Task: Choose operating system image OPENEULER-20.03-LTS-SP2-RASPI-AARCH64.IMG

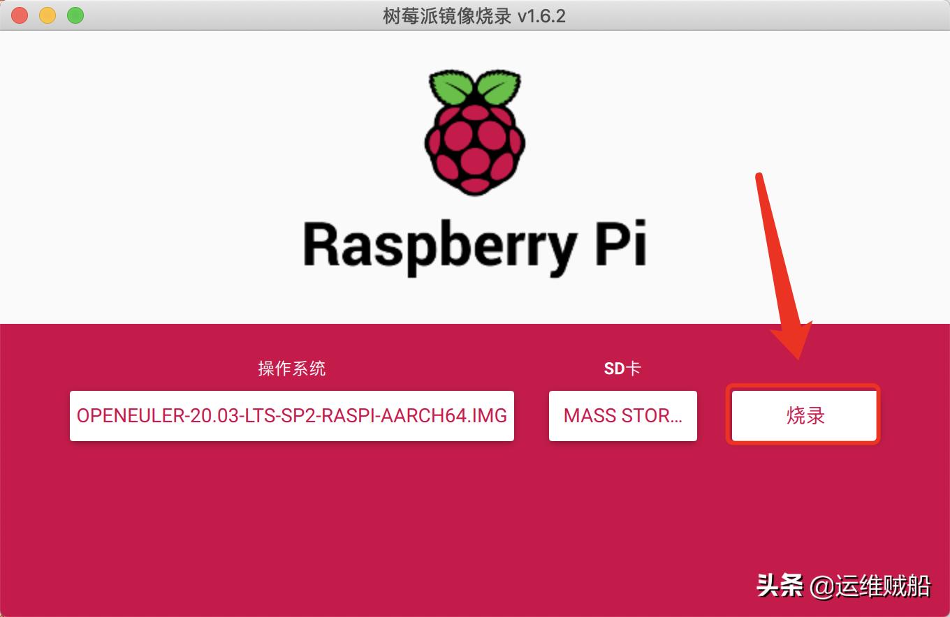Action: 292,415
